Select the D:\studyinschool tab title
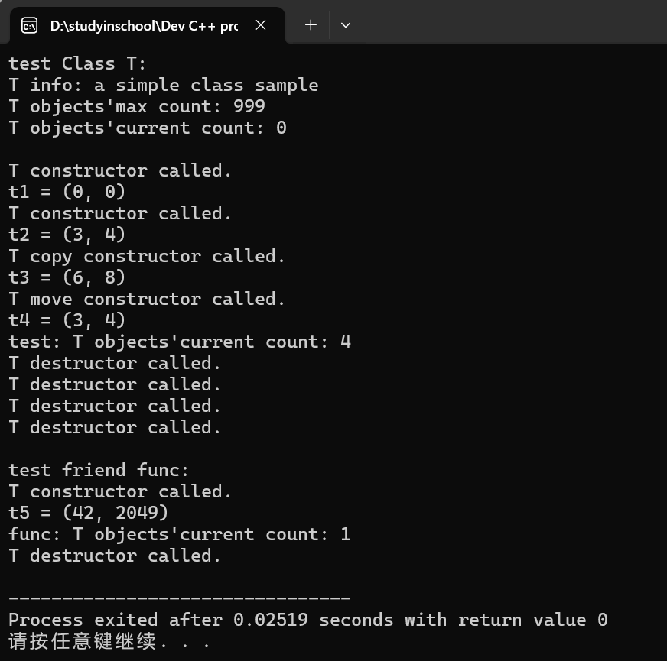Image resolution: width=667 pixels, height=661 pixels. (144, 25)
